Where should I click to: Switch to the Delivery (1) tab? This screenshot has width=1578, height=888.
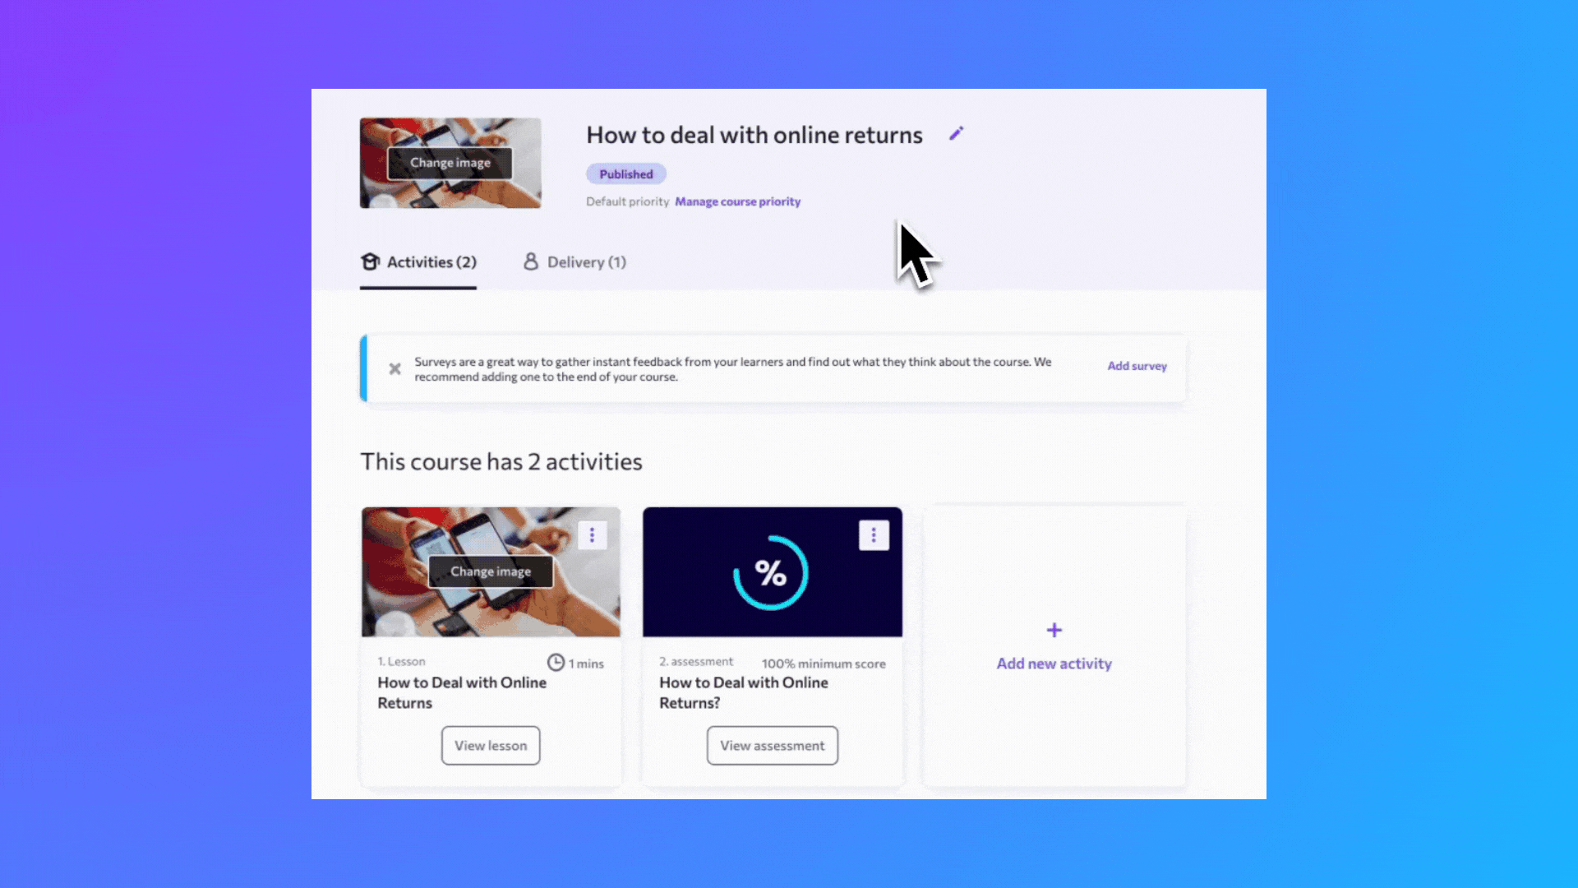click(574, 261)
